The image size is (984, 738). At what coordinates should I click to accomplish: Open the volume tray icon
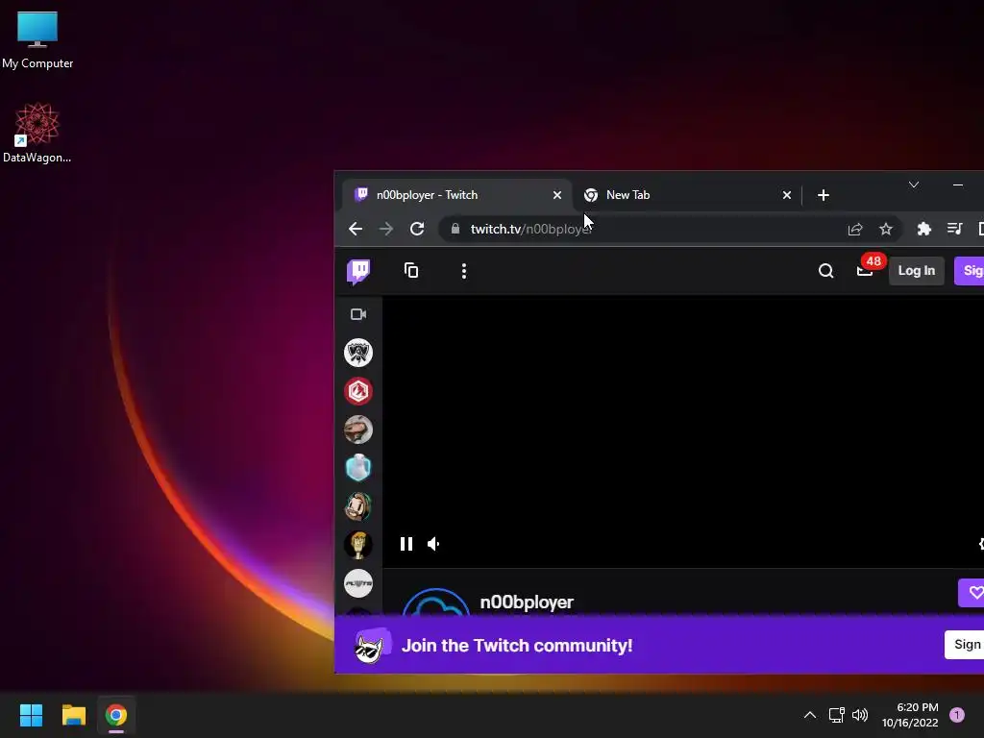pyautogui.click(x=860, y=715)
